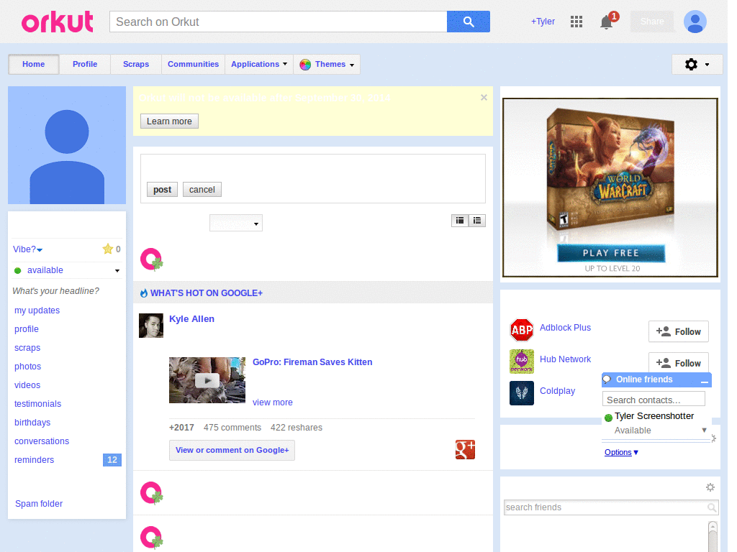Open the Themes dropdown menu

(x=327, y=64)
